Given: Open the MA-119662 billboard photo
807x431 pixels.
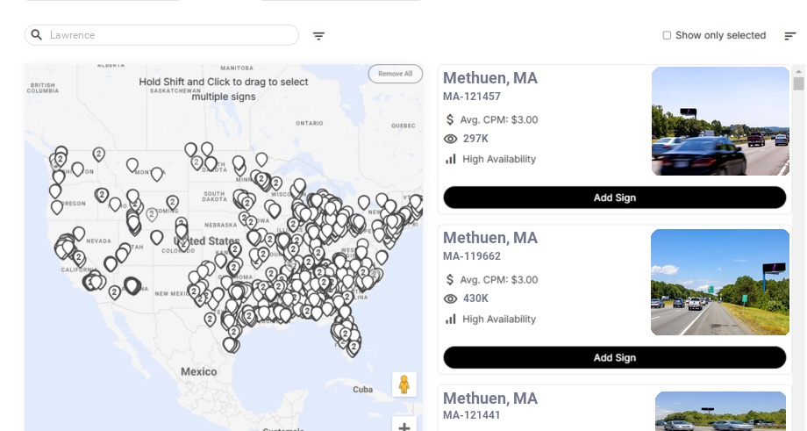Looking at the screenshot, I should (719, 283).
